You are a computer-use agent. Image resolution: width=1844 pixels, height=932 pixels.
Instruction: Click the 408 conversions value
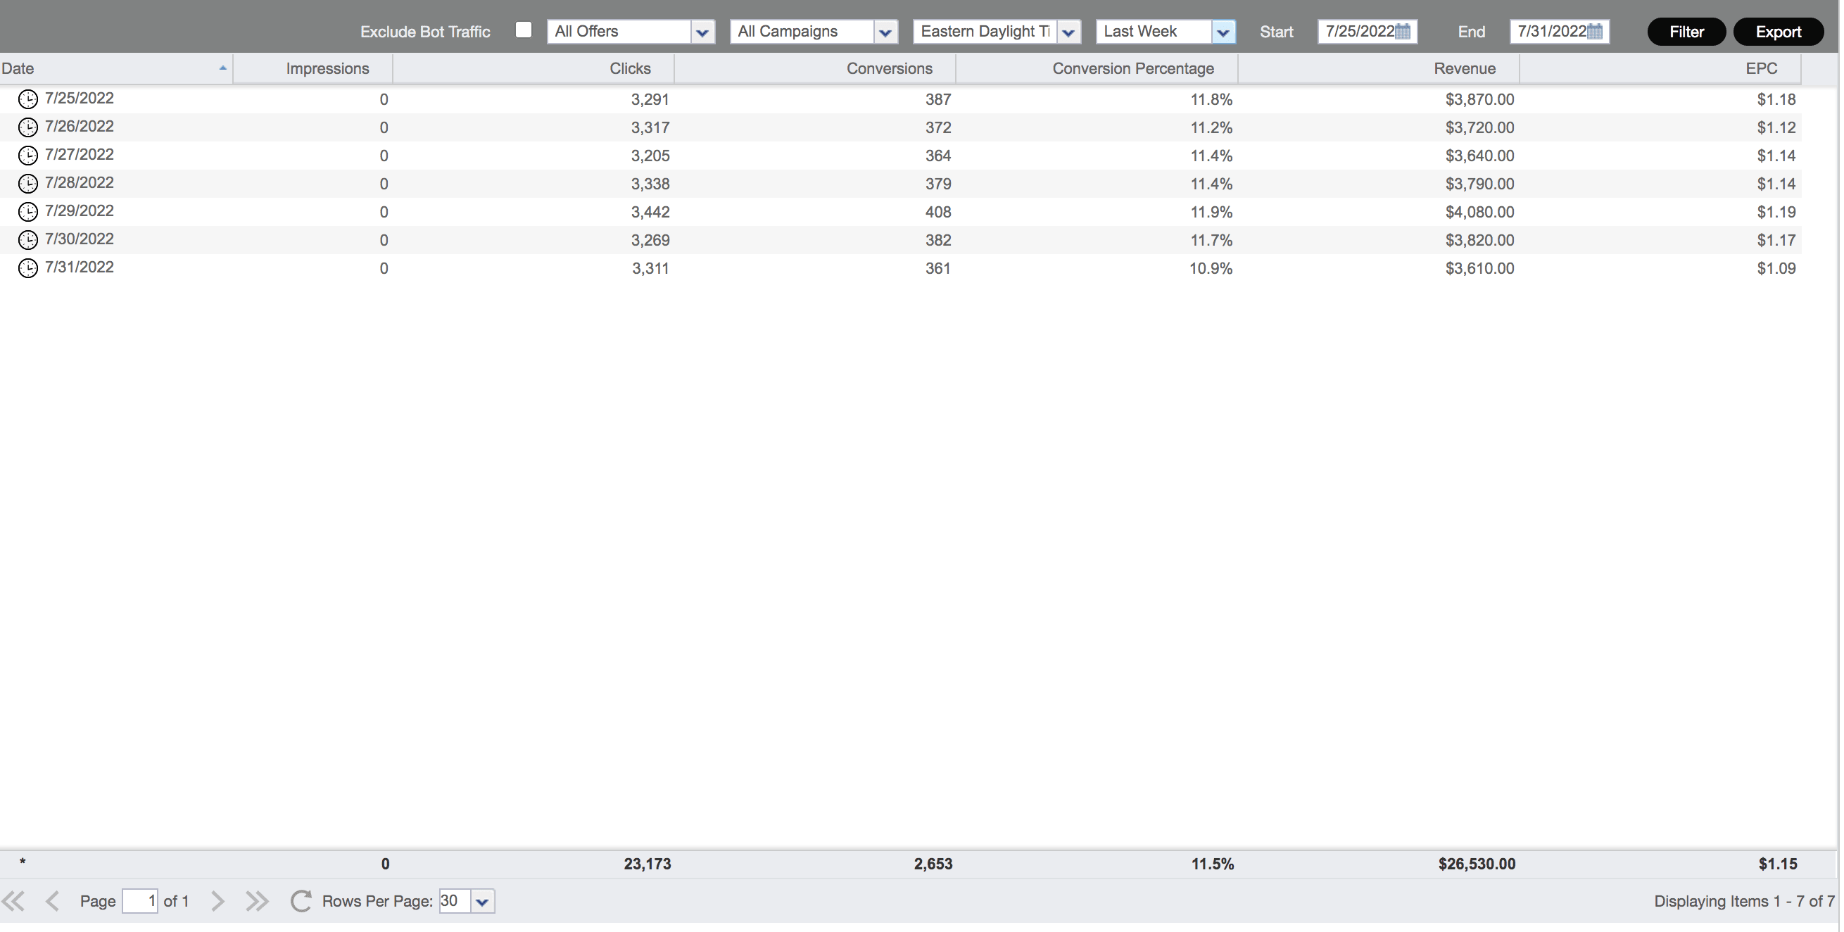click(x=940, y=213)
